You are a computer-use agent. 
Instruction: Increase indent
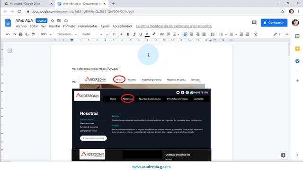[x=247, y=34]
